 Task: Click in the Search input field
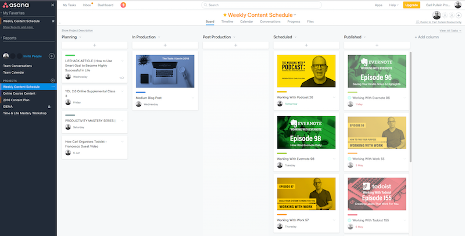pyautogui.click(x=262, y=5)
